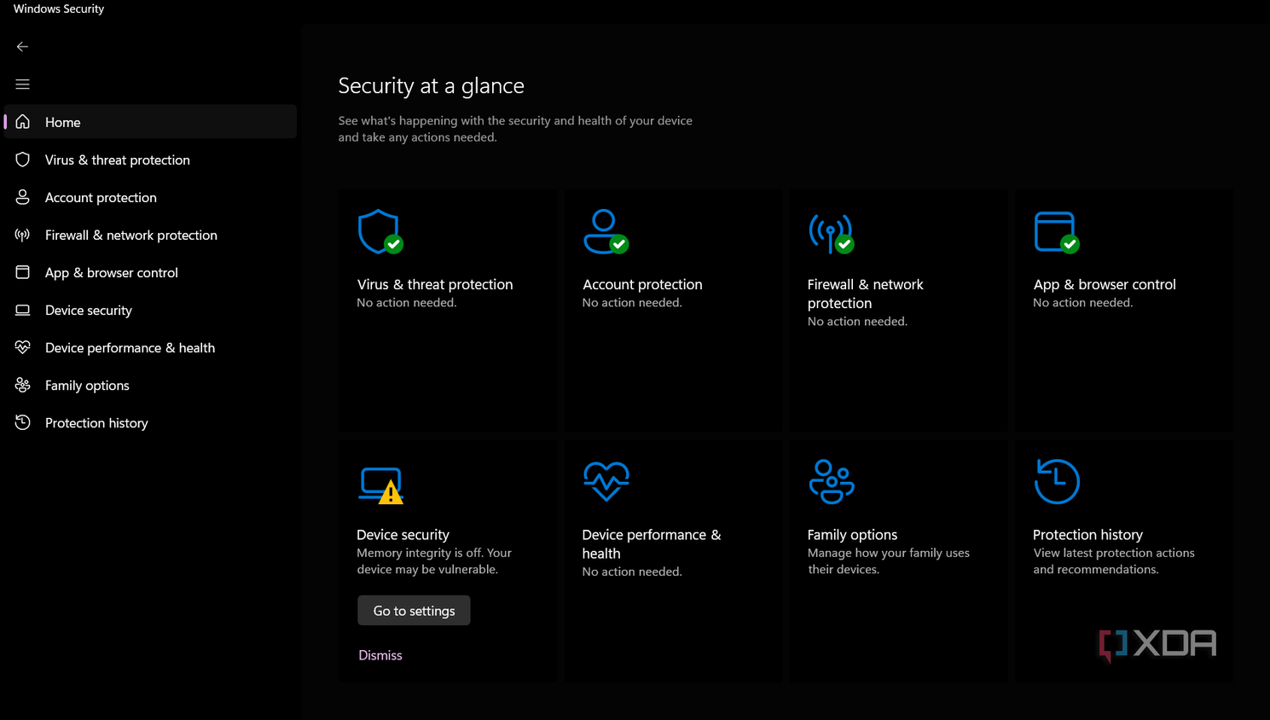Select App & browser control sidebar label
This screenshot has height=720, width=1270.
click(x=112, y=273)
